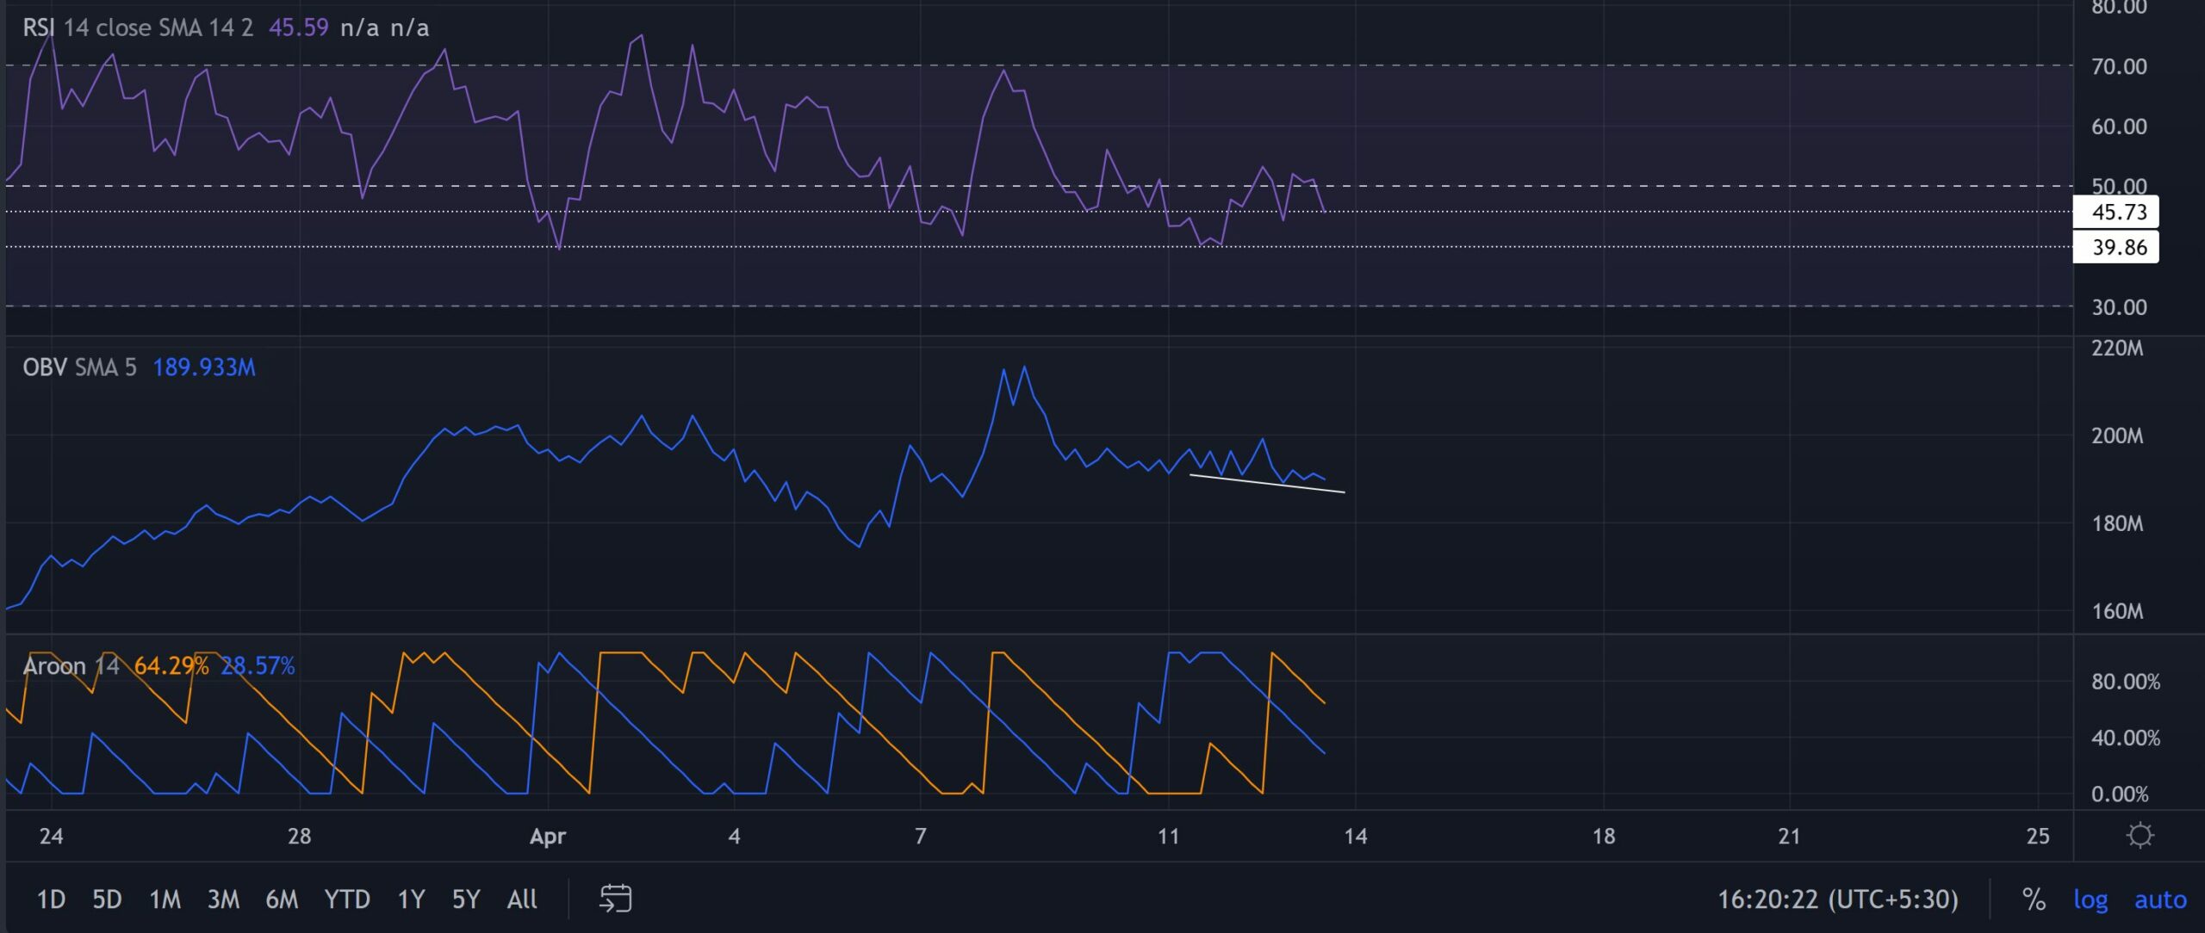The height and width of the screenshot is (933, 2205).
Task: Click the Aroon 14 indicator title
Action: click(54, 665)
